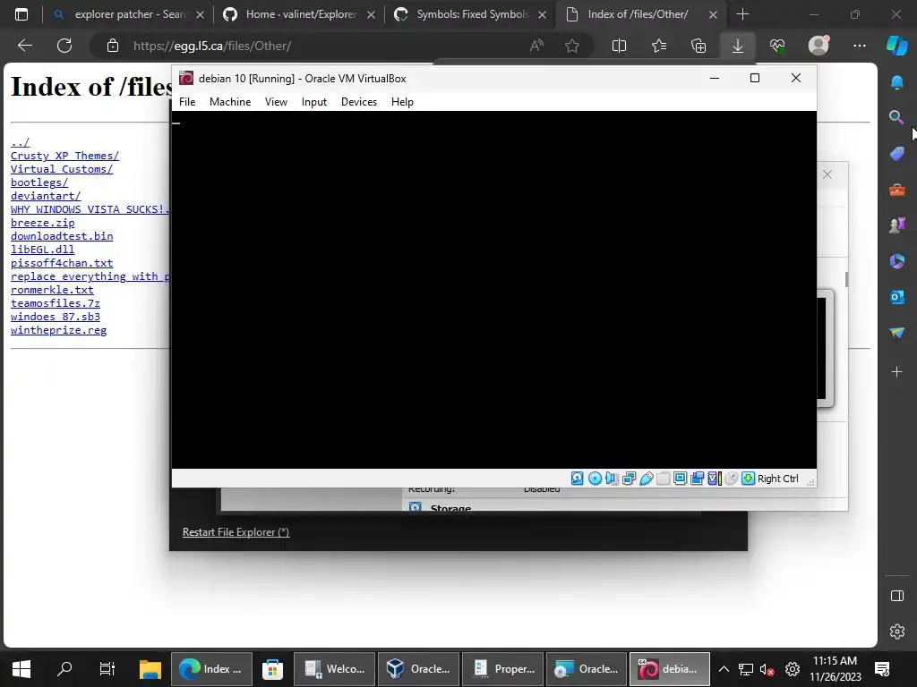The image size is (917, 687).
Task: Open the sidebar search icon
Action: point(896,117)
